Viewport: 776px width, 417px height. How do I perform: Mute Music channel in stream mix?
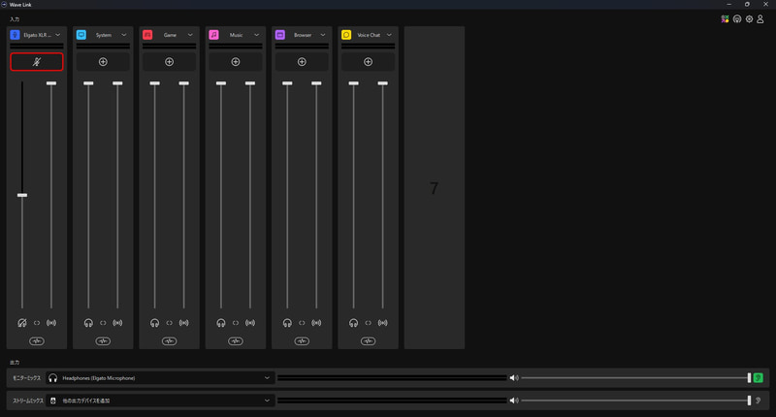[250, 323]
